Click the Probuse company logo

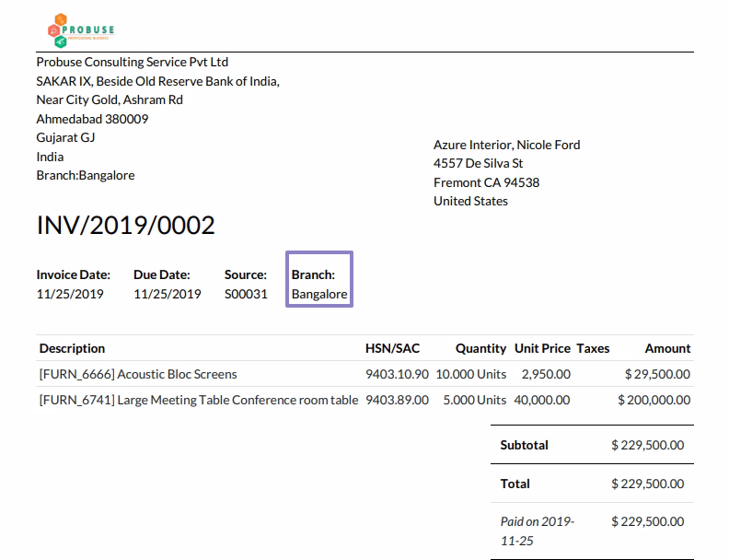(81, 30)
